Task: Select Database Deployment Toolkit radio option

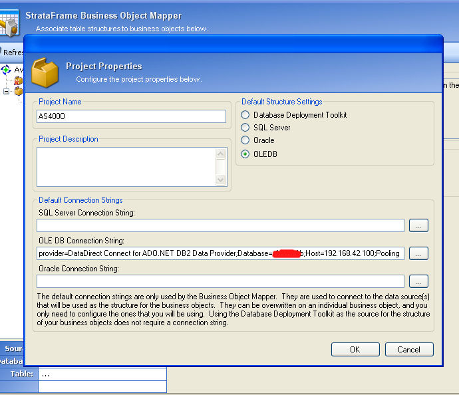Action: tap(245, 115)
